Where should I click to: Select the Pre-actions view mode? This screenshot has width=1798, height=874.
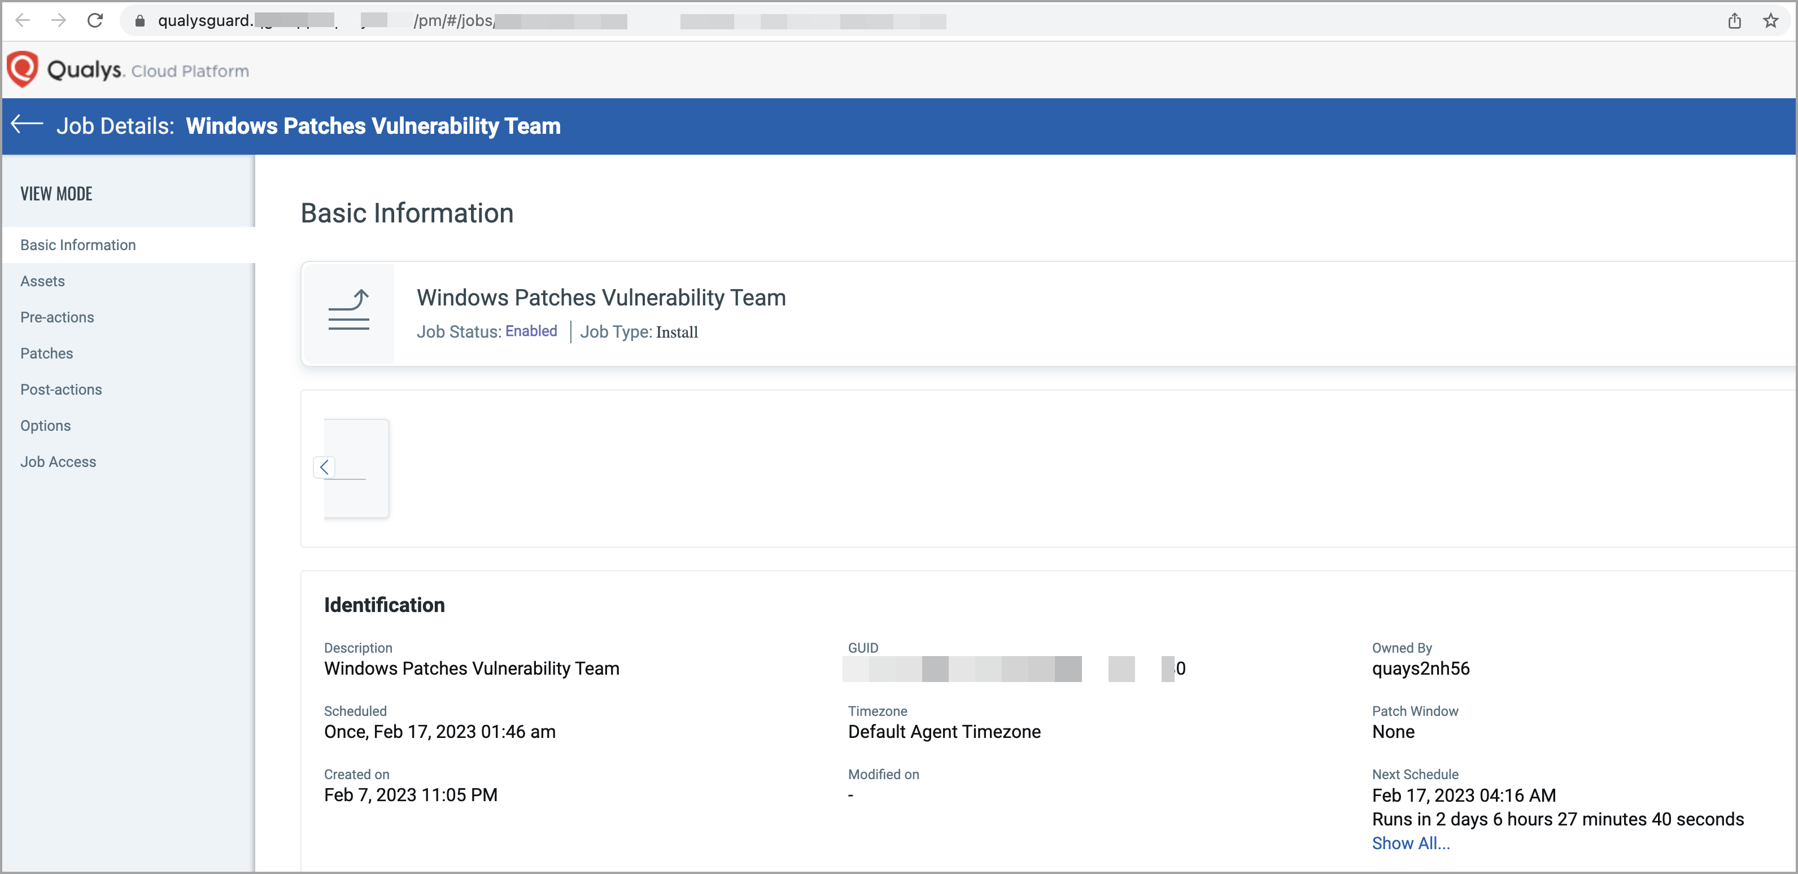[56, 317]
